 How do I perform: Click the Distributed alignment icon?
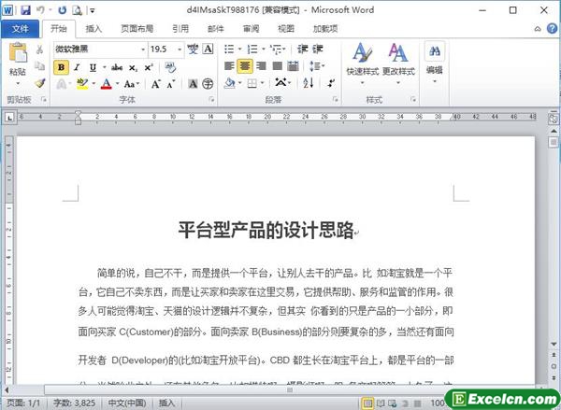point(293,65)
